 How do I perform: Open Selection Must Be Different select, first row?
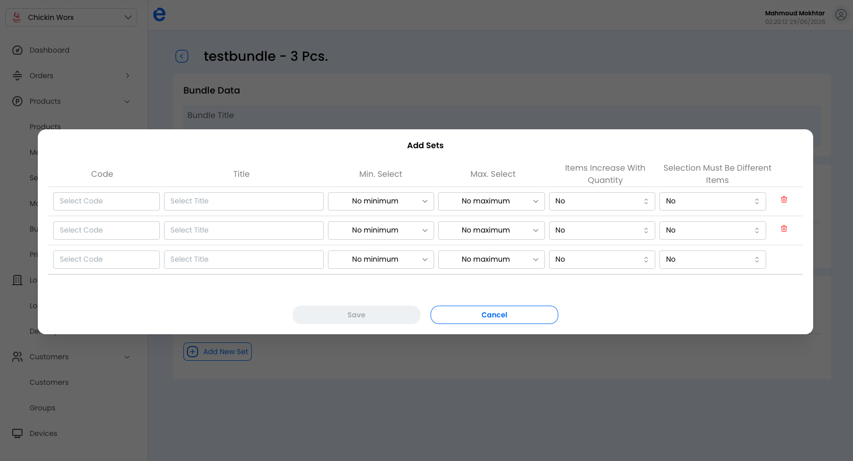[713, 201]
